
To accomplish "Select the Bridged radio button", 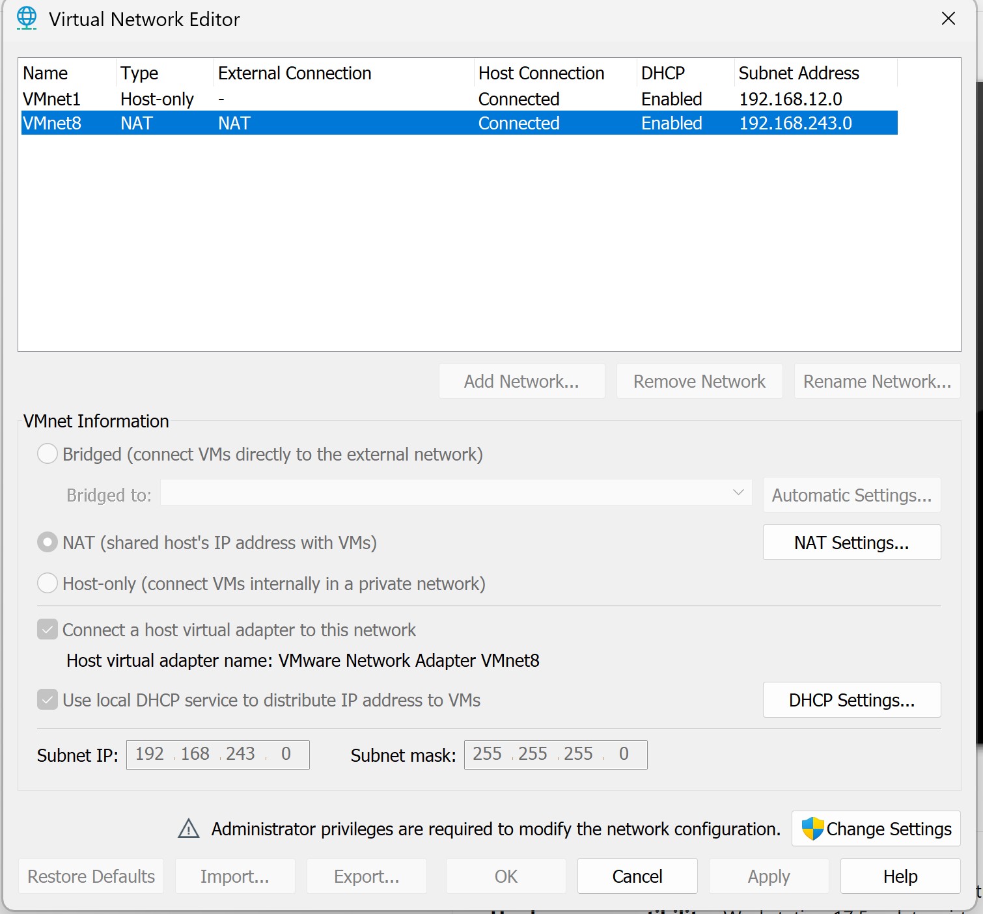I will coord(48,454).
